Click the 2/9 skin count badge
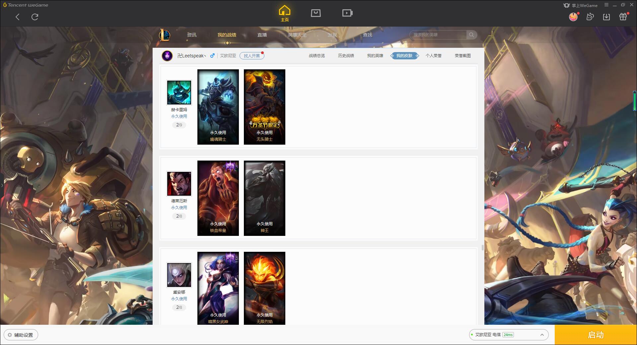The width and height of the screenshot is (637, 345). click(179, 125)
